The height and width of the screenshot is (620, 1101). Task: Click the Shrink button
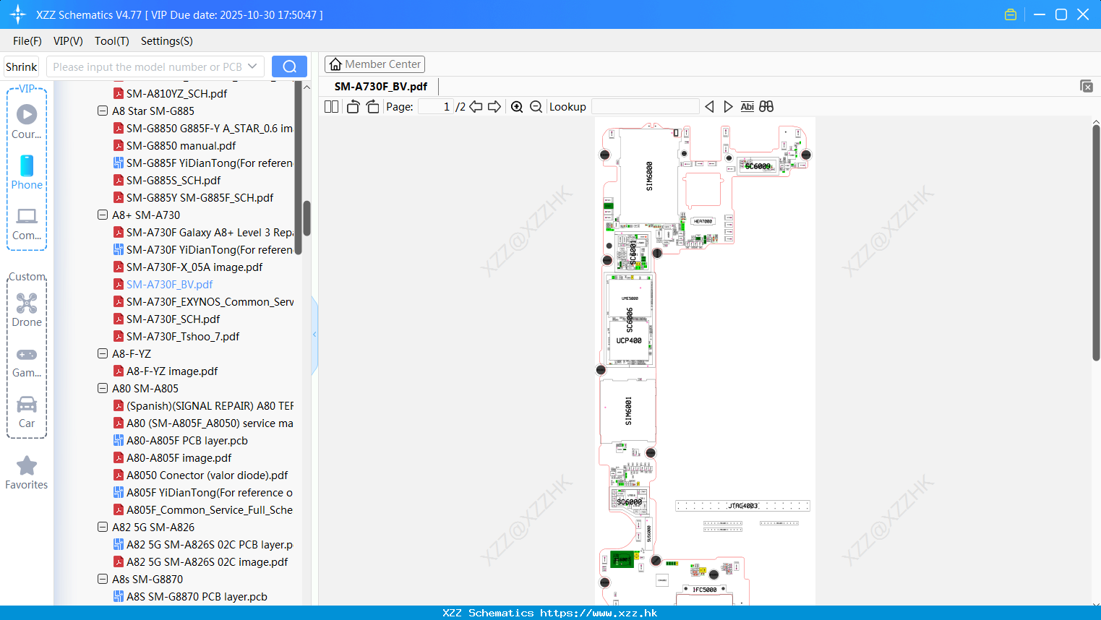click(21, 66)
